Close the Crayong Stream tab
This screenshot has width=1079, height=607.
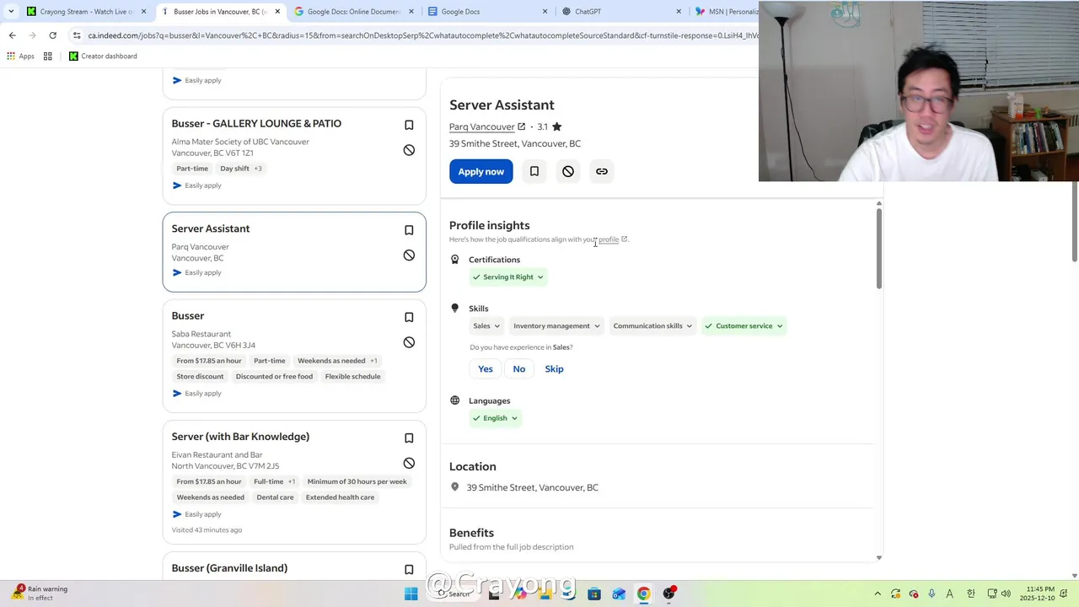coord(143,12)
